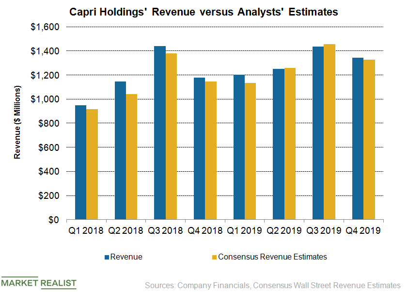Select the Q3 2019 gold estimate bar
The height and width of the screenshot is (292, 408).
coord(330,132)
